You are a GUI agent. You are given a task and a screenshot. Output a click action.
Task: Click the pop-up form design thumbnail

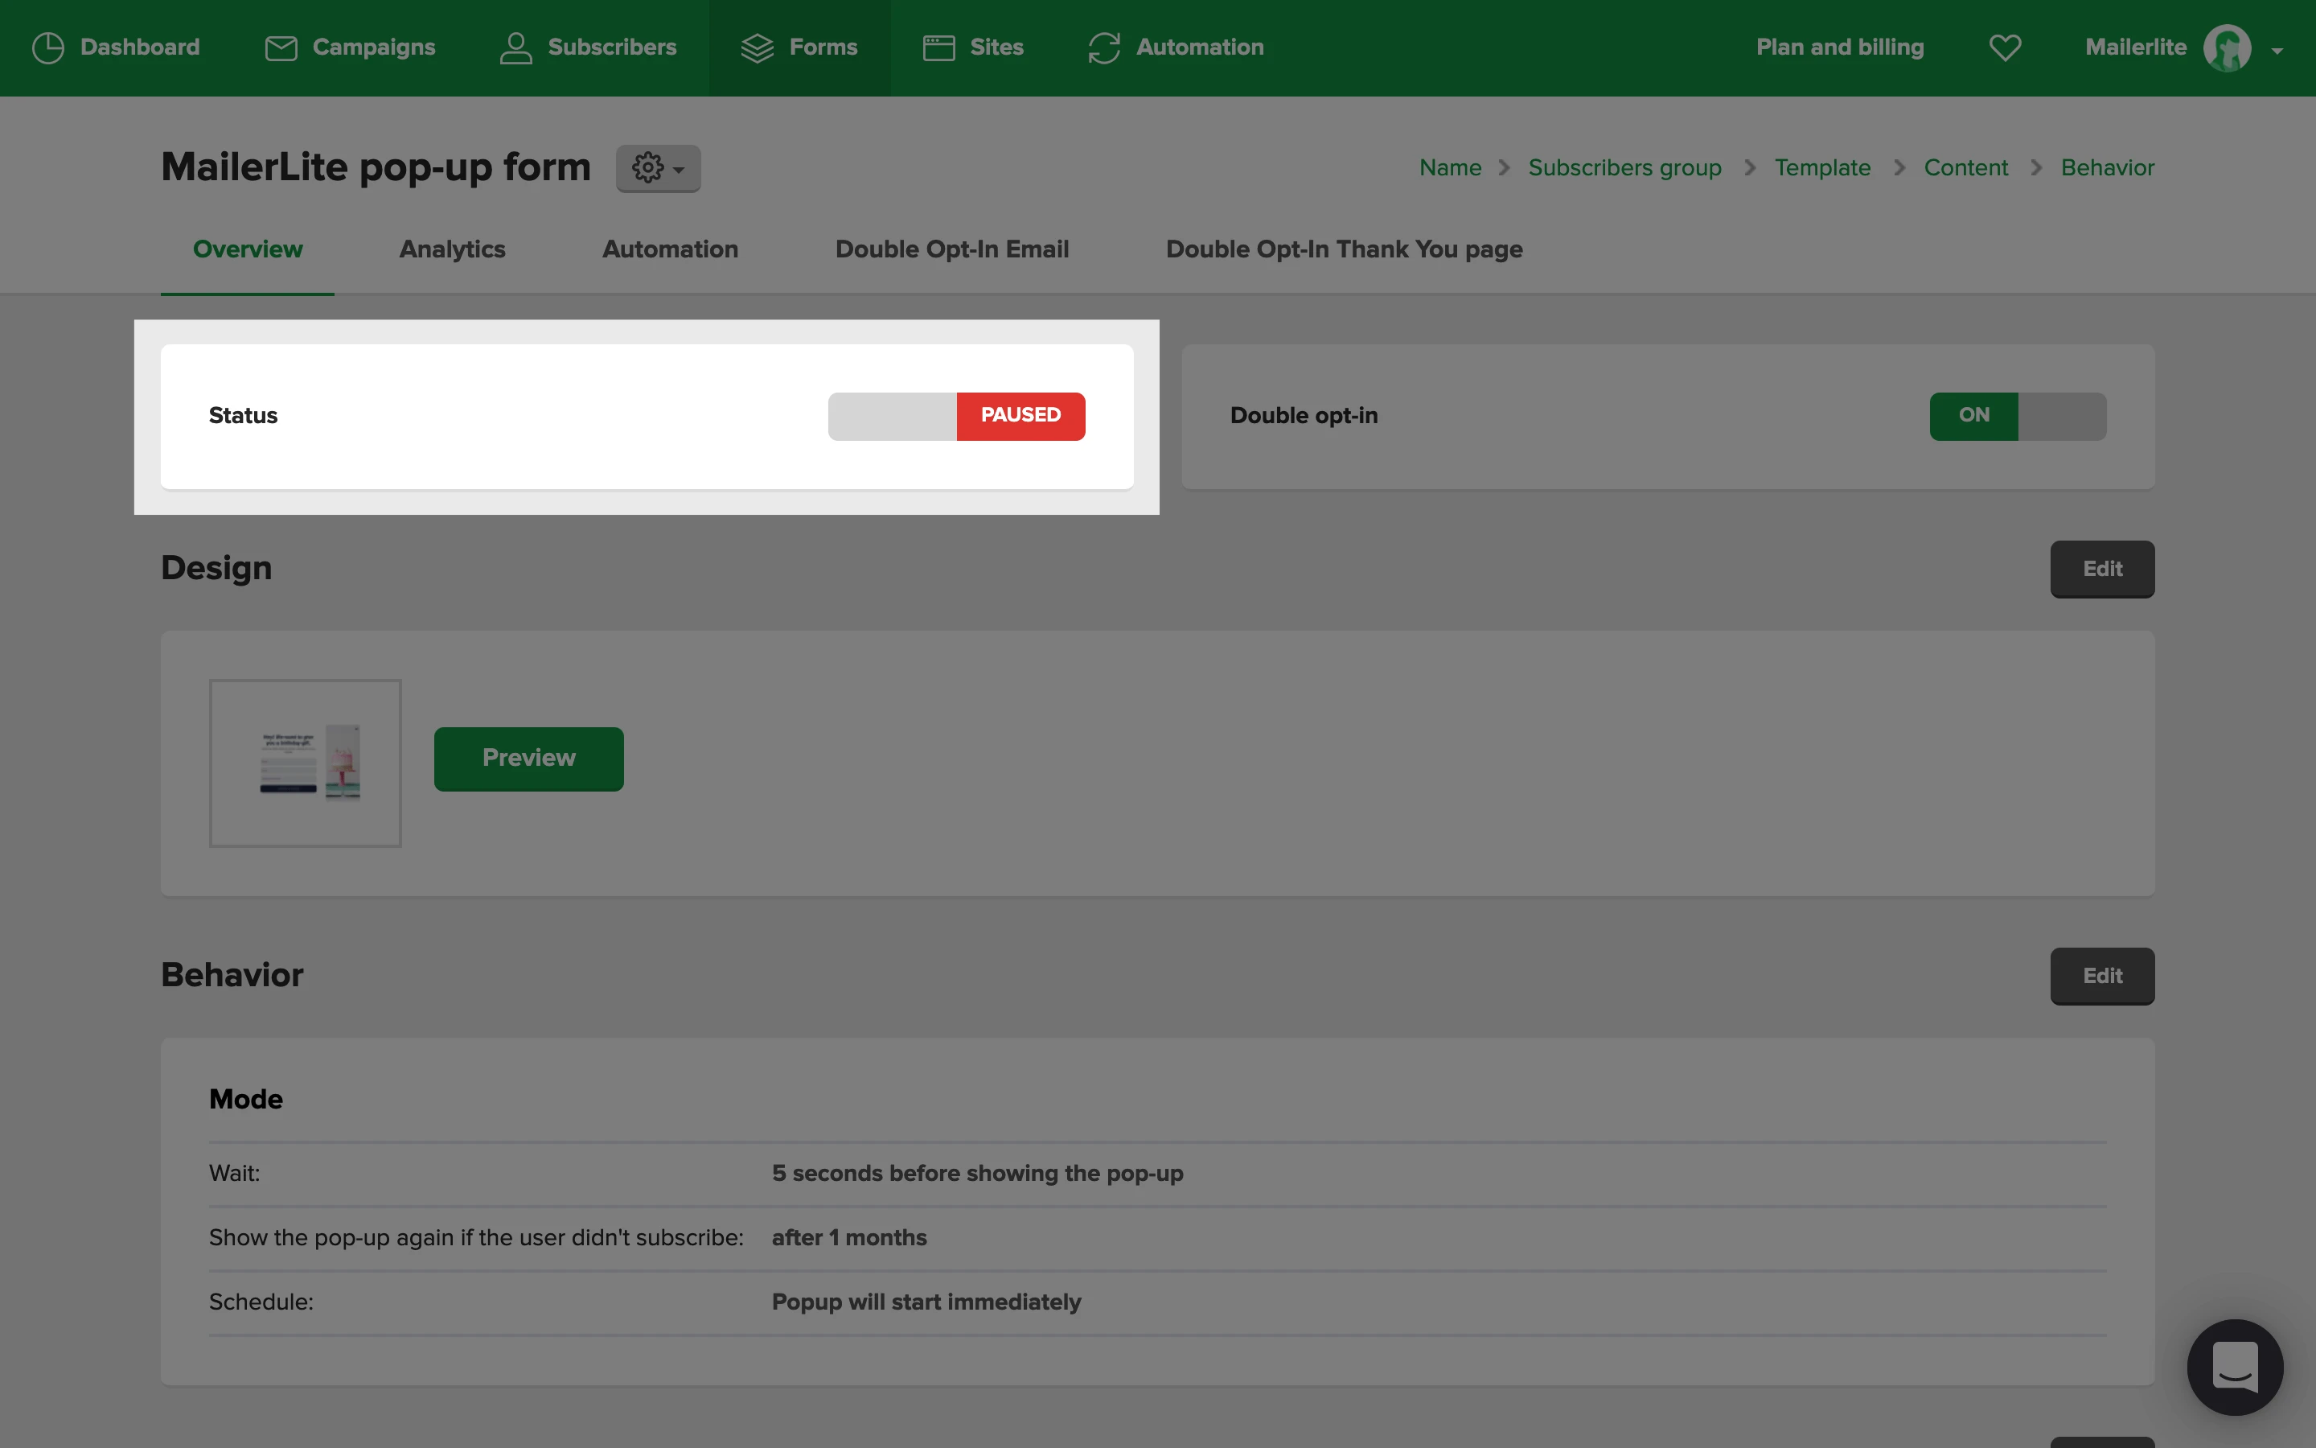(x=306, y=763)
